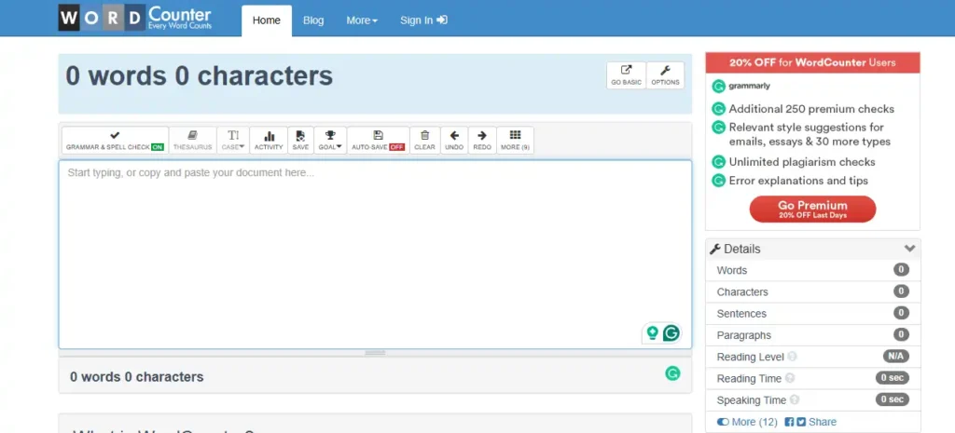Viewport: 955px width, 433px height.
Task: Open the Sign In link
Action: click(423, 20)
